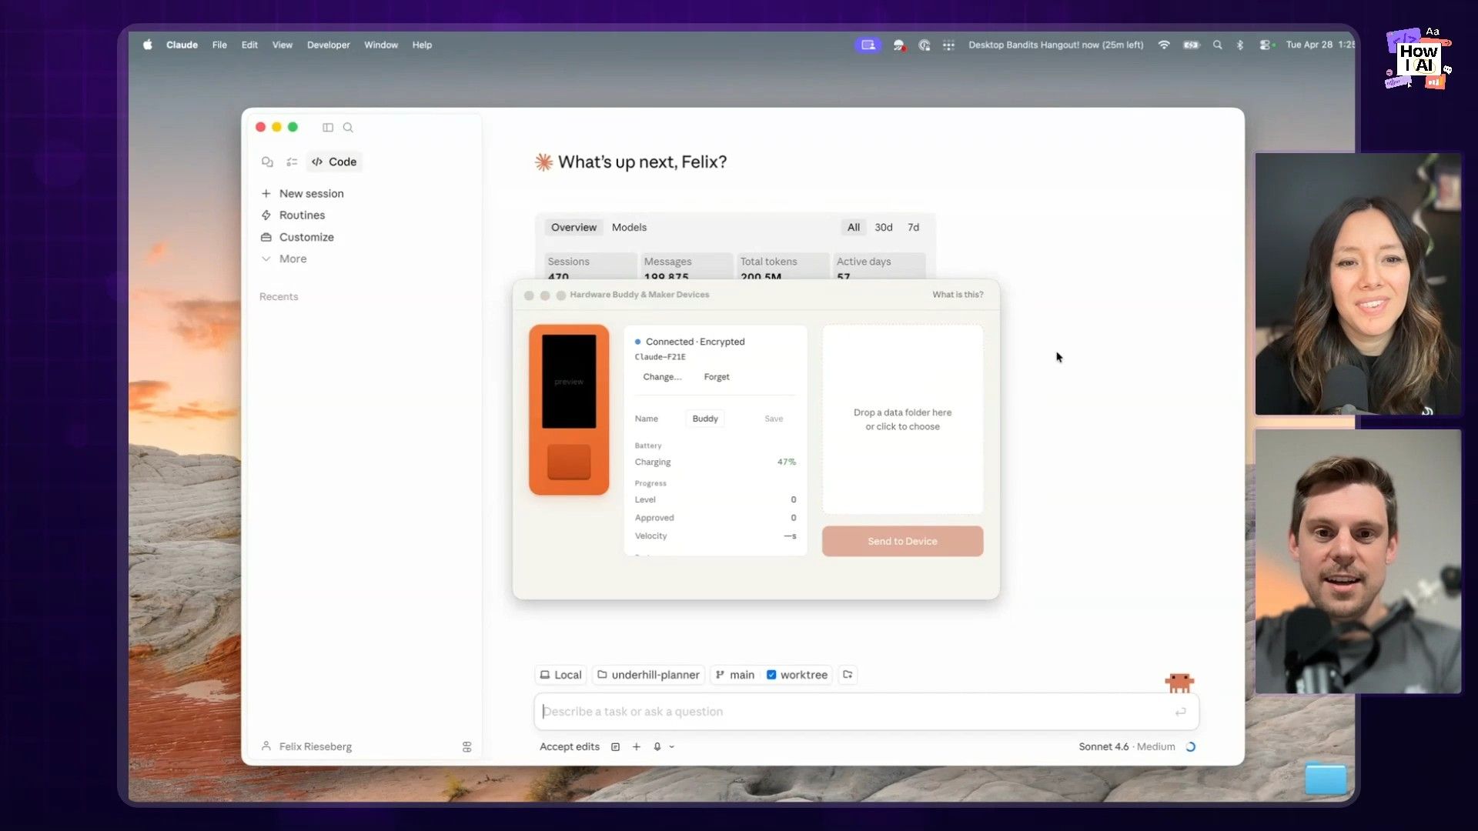Image resolution: width=1478 pixels, height=831 pixels.
Task: Select the Code mode tab
Action: pos(335,162)
